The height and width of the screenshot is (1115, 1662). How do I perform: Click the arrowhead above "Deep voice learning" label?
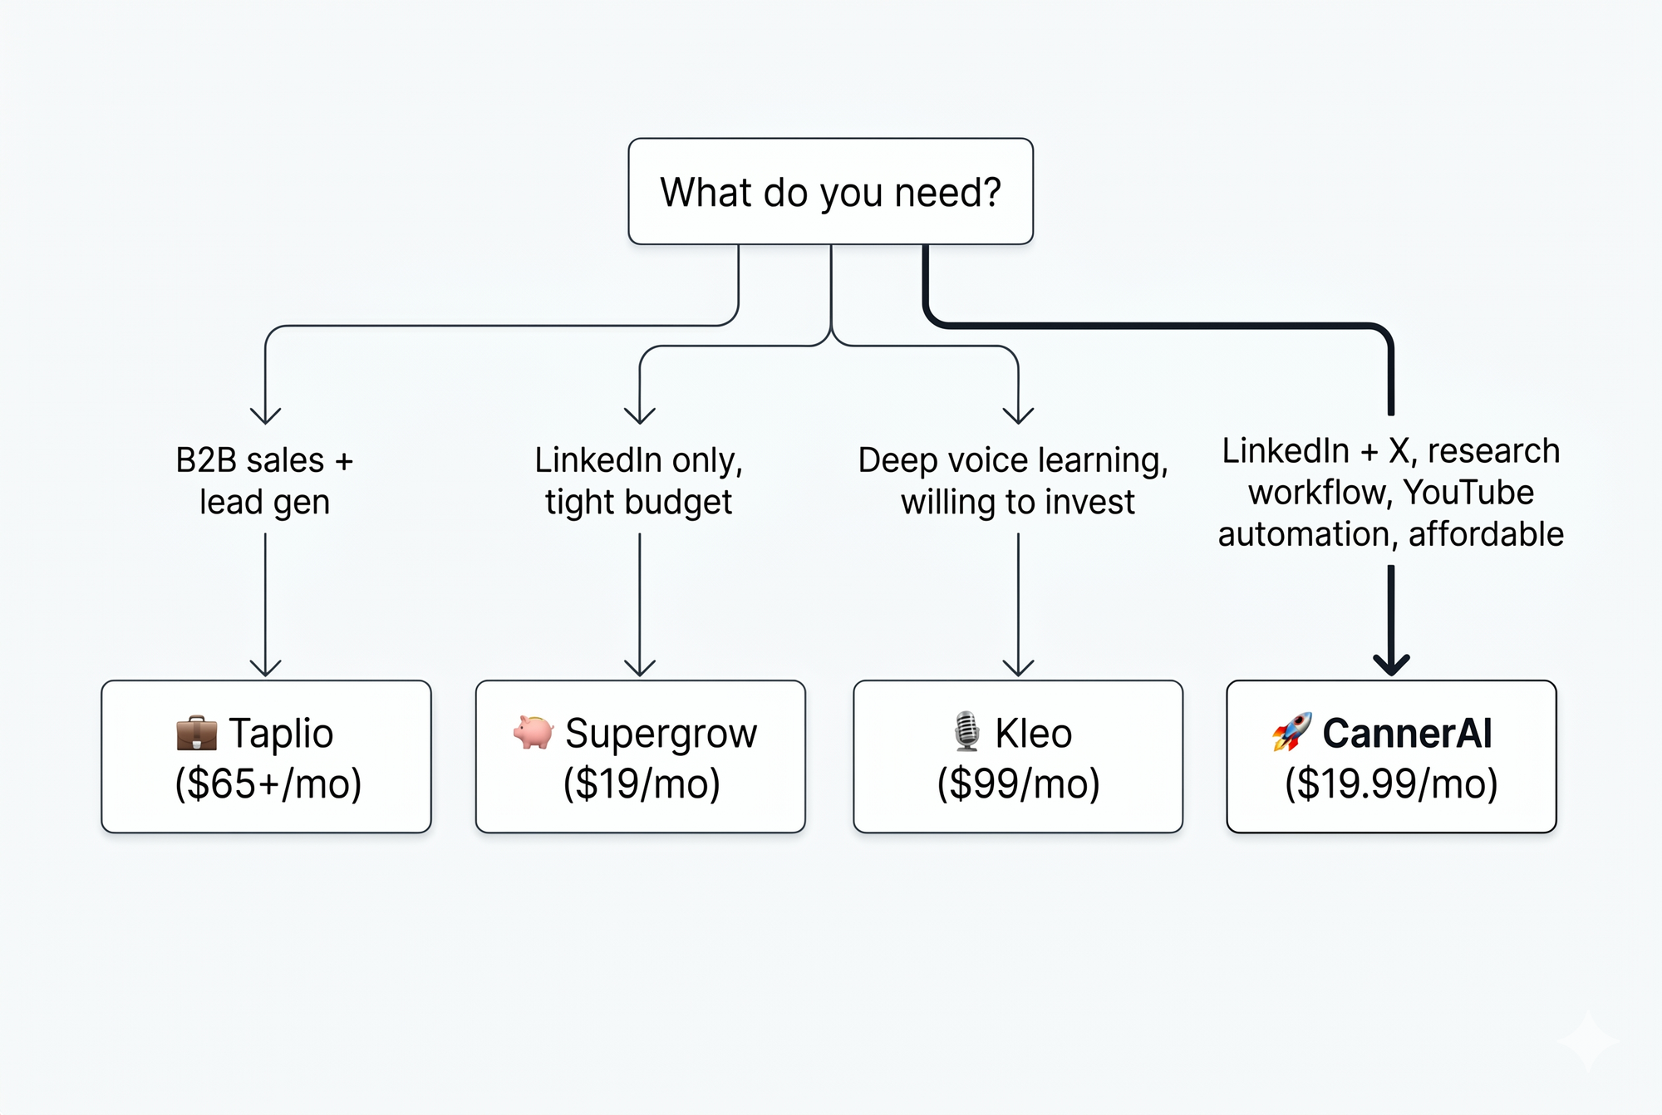coord(1018,415)
